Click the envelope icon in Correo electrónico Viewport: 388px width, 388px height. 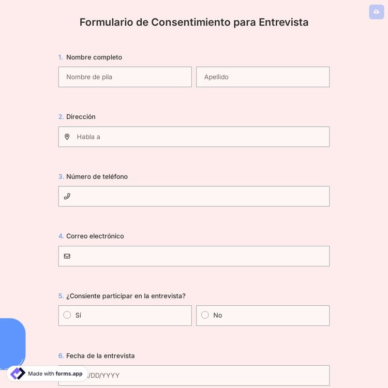67,256
